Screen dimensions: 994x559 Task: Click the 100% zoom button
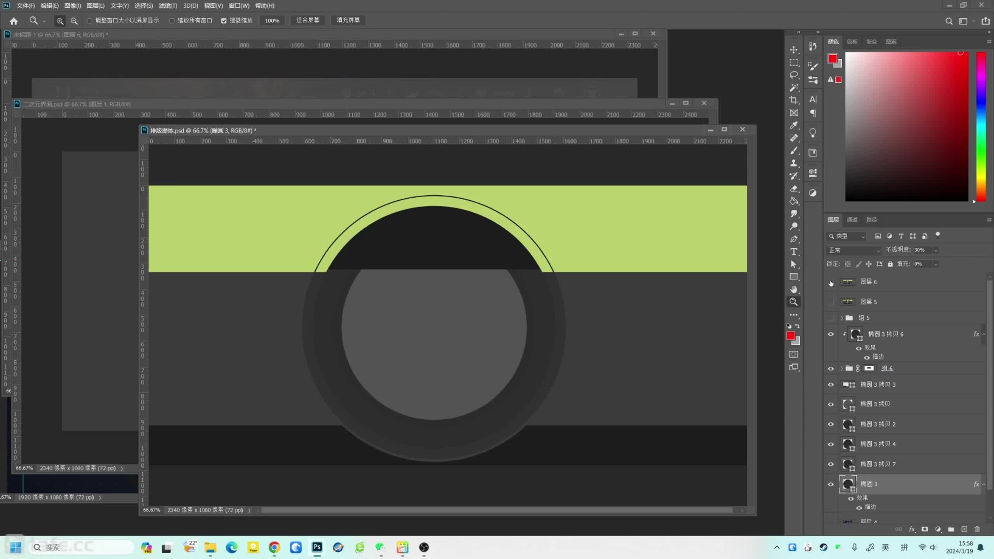click(272, 21)
